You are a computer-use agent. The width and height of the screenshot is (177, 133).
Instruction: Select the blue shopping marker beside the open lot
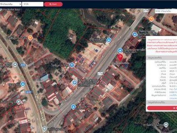(109, 40)
